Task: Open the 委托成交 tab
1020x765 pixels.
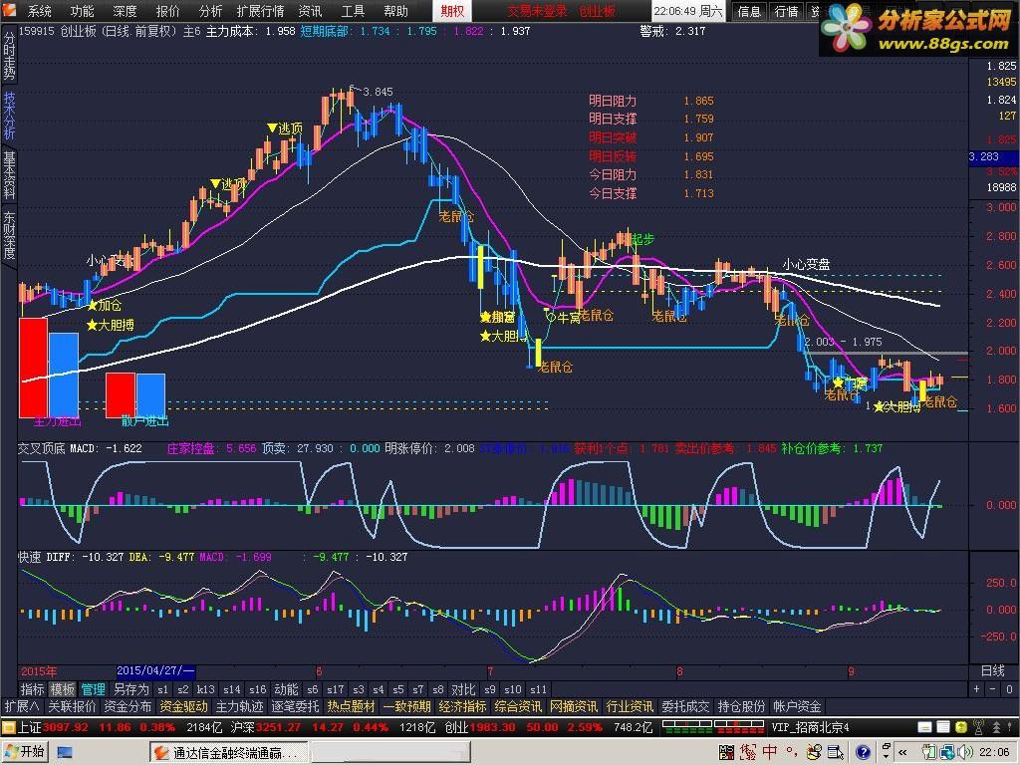Action: point(685,706)
